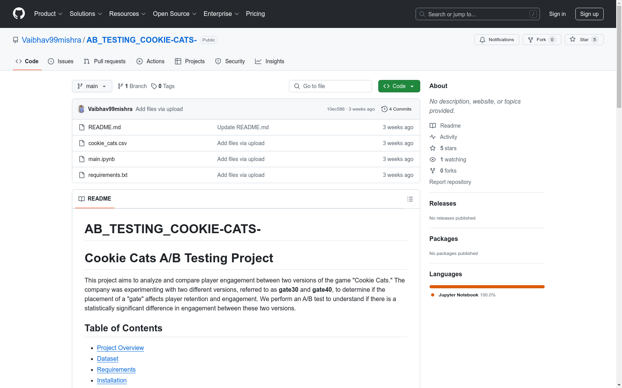Screen dimensions: 622x388
Task: View the 5 stars stargazers list
Action: coord(448,148)
